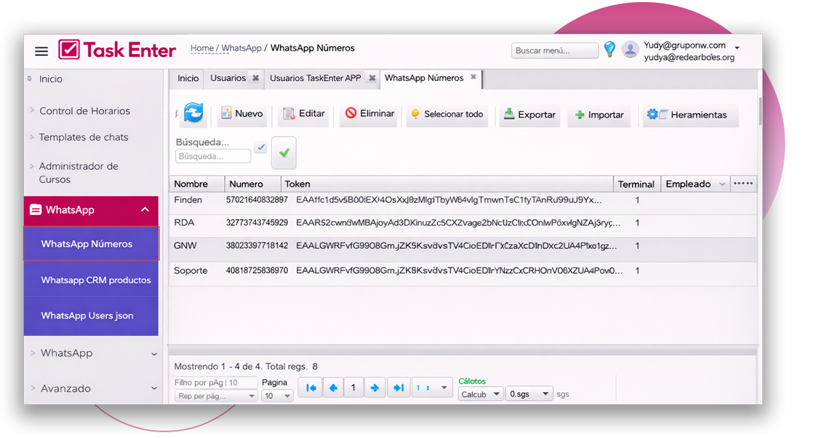Click the lightbulb help icon
Image resolution: width=814 pixels, height=438 pixels.
coord(609,49)
